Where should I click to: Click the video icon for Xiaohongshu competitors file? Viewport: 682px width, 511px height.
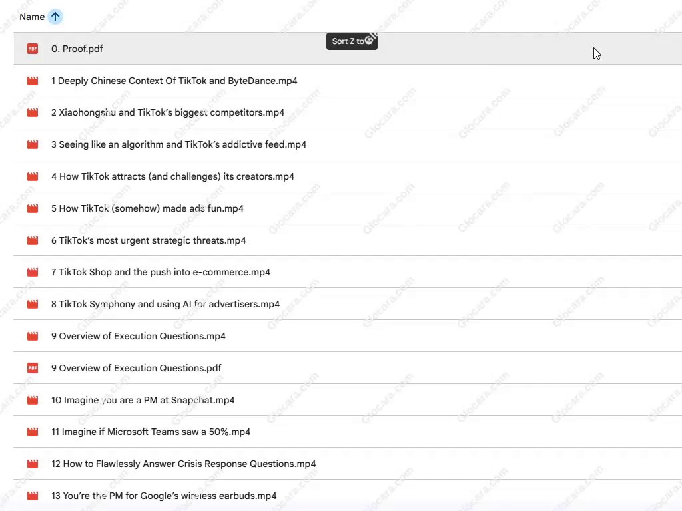33,112
